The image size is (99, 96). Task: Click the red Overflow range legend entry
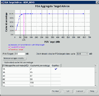coord(16,50)
